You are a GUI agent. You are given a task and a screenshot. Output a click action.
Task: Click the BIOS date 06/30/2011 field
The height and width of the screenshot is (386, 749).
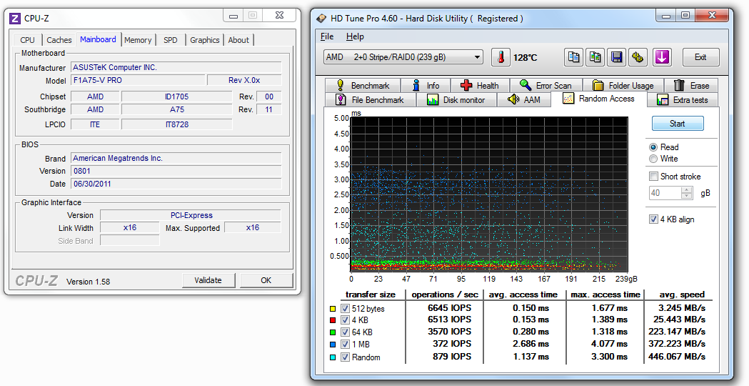point(176,184)
